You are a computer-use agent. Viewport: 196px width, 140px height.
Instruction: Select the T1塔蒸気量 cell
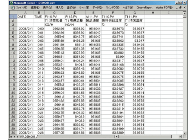(x=55, y=21)
